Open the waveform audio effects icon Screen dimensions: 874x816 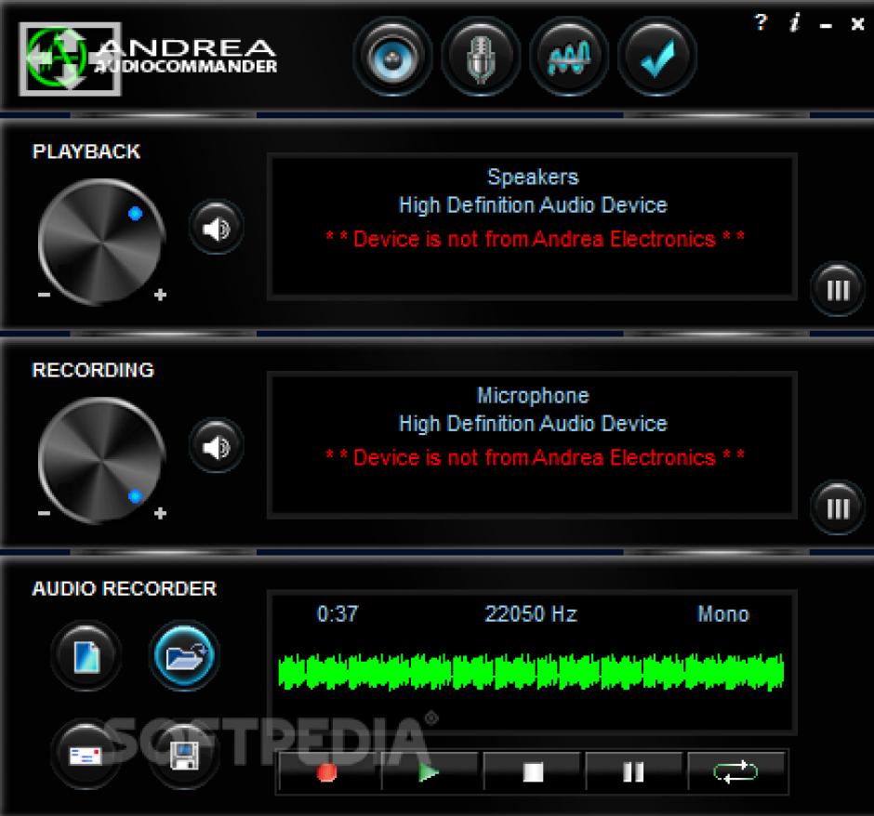pyautogui.click(x=569, y=57)
